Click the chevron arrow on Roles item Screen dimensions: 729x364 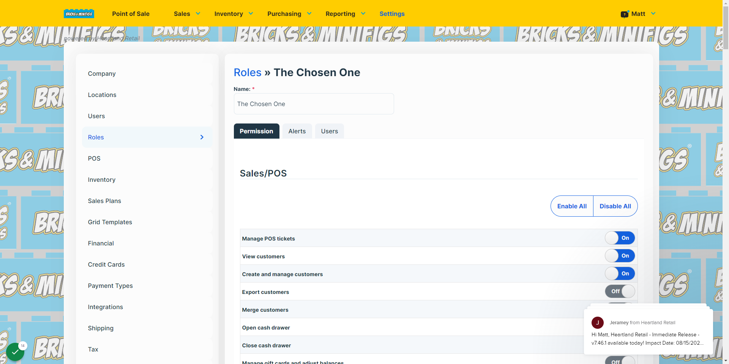[x=202, y=137]
